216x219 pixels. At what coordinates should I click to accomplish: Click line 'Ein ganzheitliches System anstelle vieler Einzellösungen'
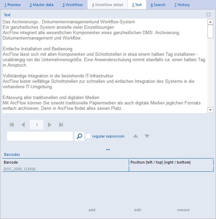point(58,27)
